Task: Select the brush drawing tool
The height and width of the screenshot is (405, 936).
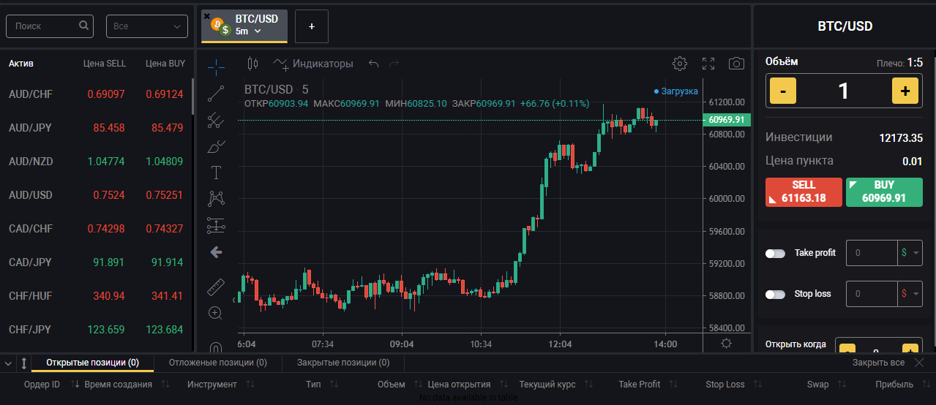Action: pyautogui.click(x=216, y=147)
